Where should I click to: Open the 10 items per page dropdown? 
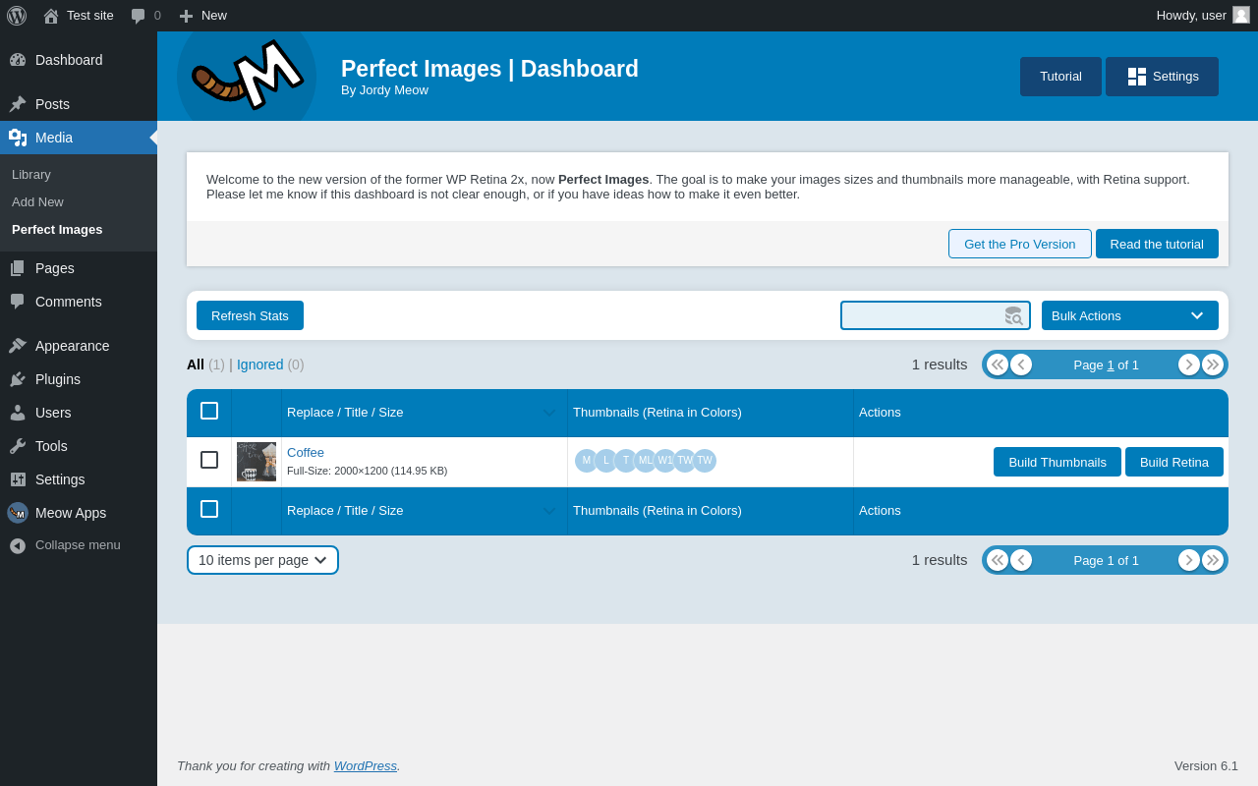262,560
